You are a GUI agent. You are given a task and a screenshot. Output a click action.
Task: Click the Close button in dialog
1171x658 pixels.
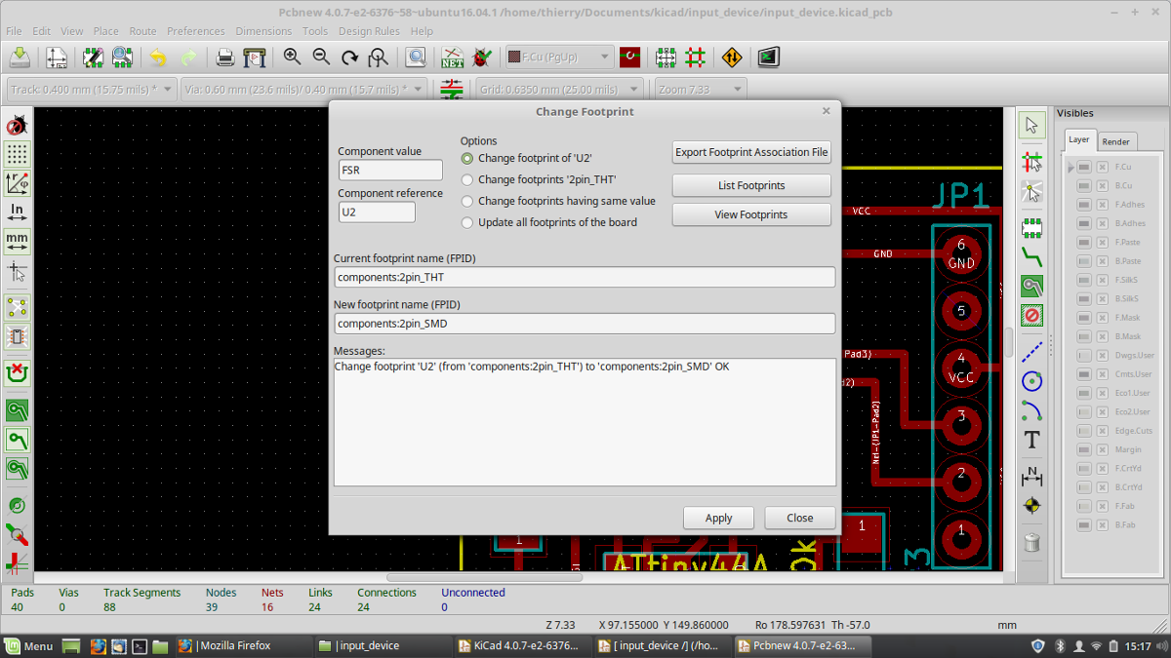800,518
